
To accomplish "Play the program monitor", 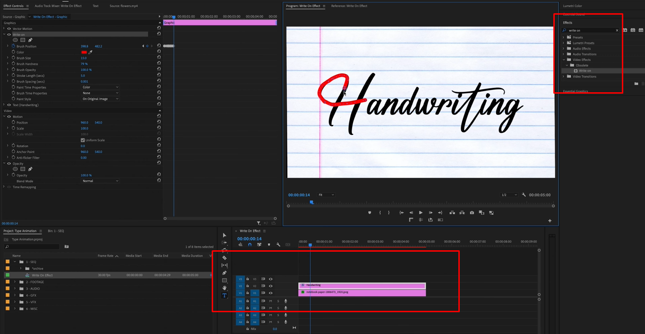I will pos(421,213).
